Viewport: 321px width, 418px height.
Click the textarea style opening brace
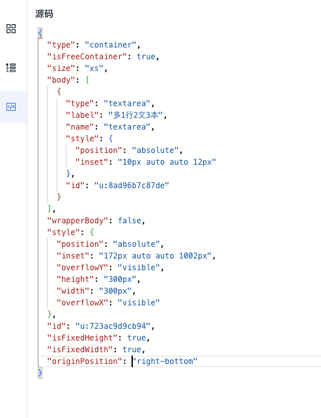point(111,138)
